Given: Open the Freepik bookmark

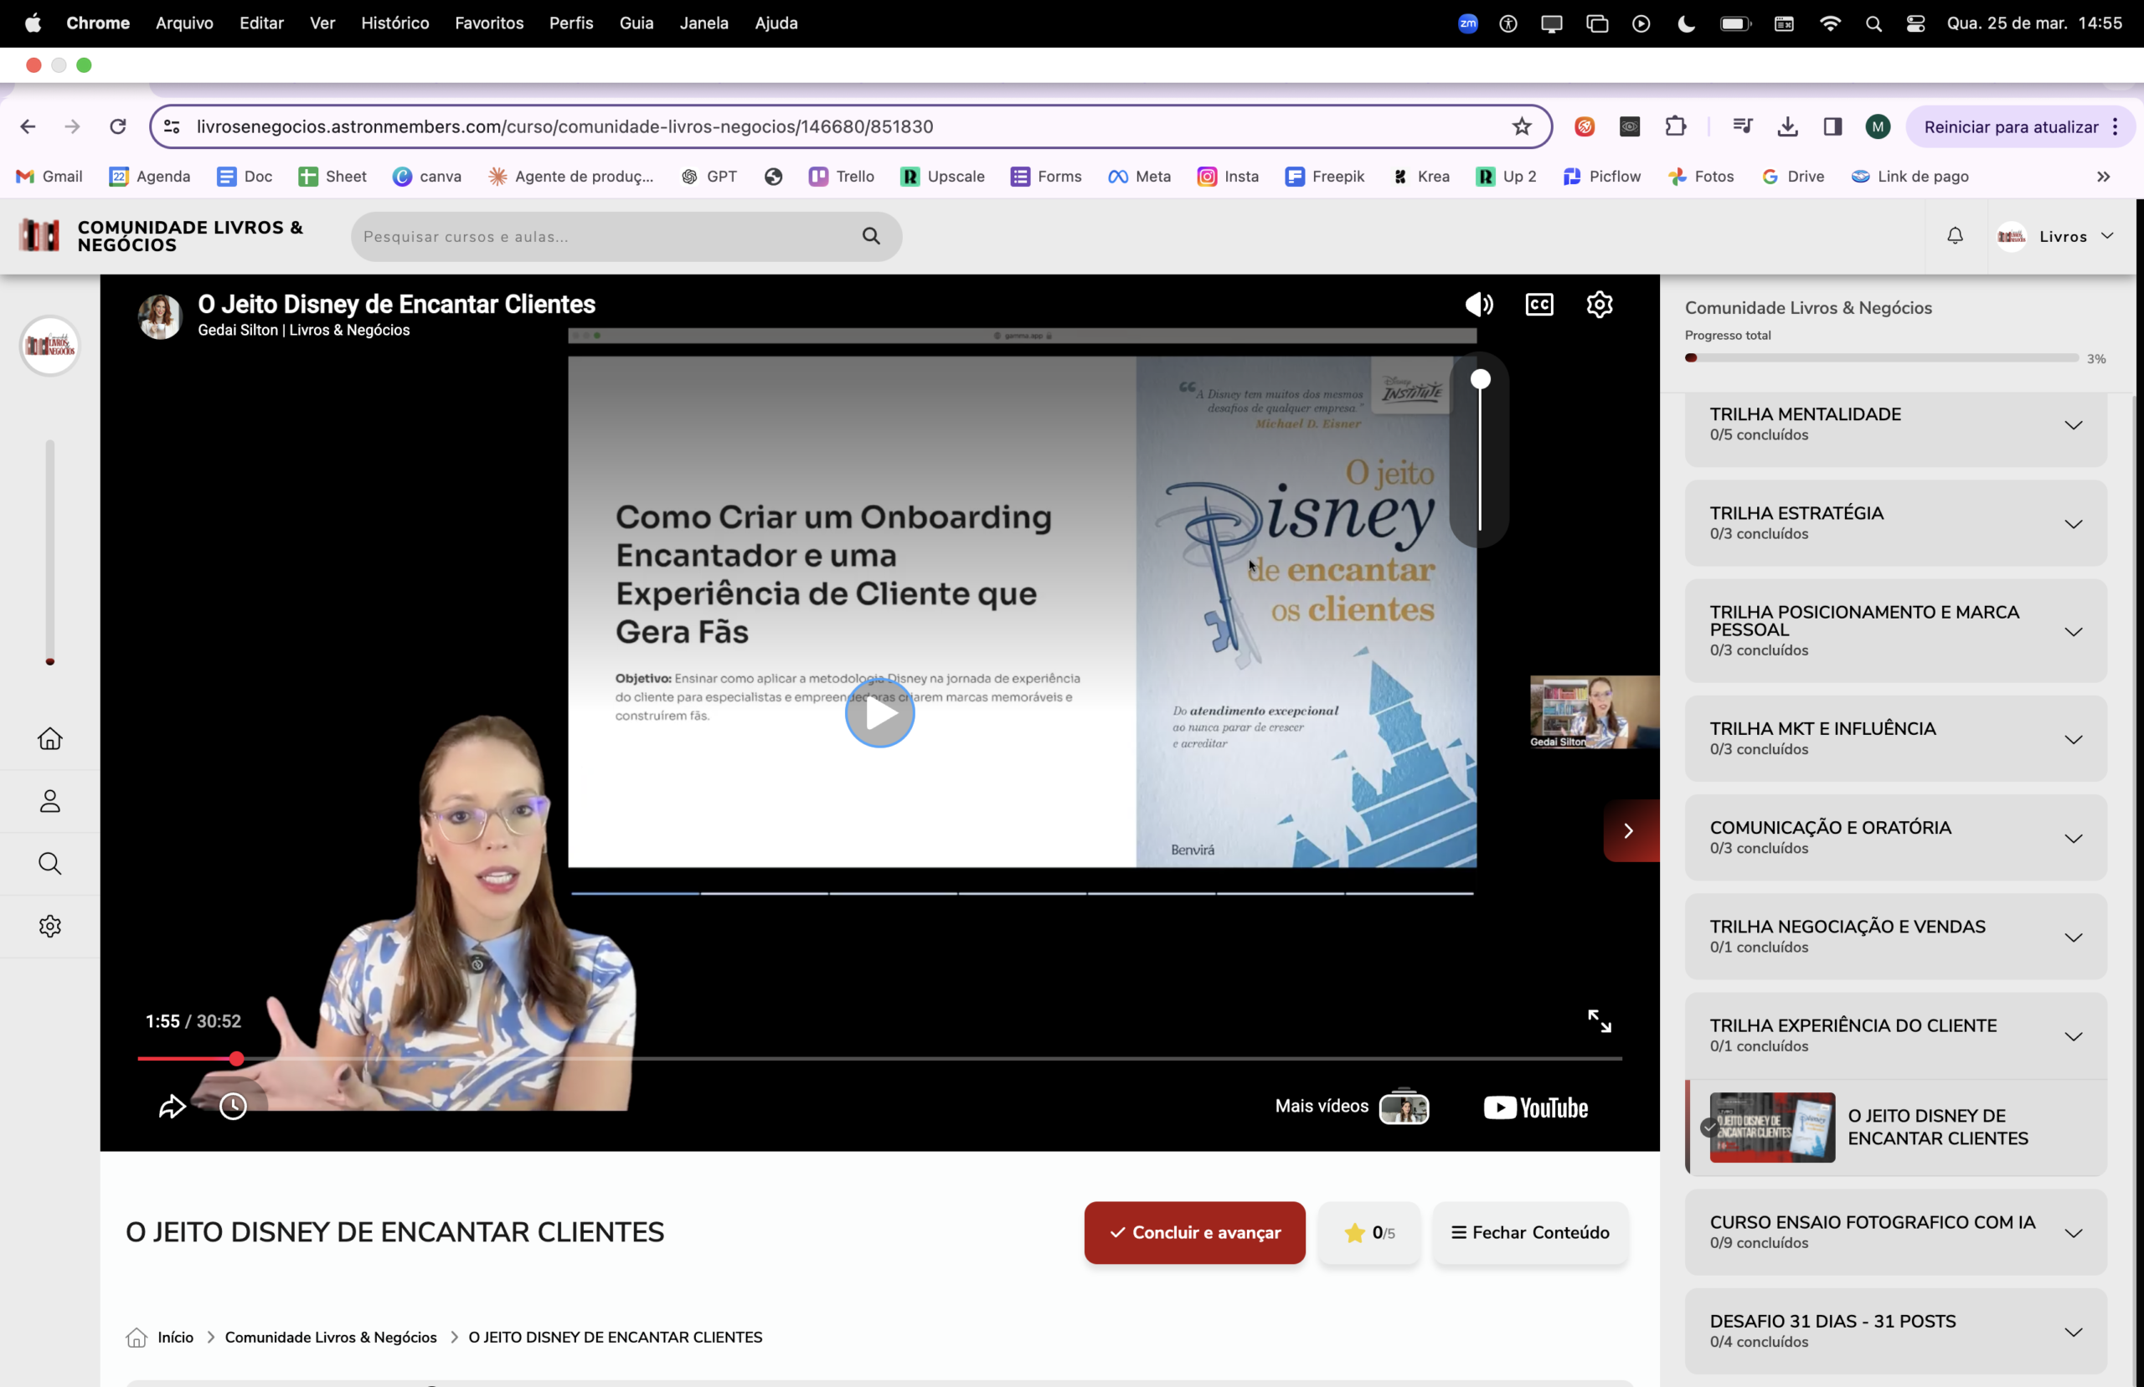Looking at the screenshot, I should [x=1324, y=177].
